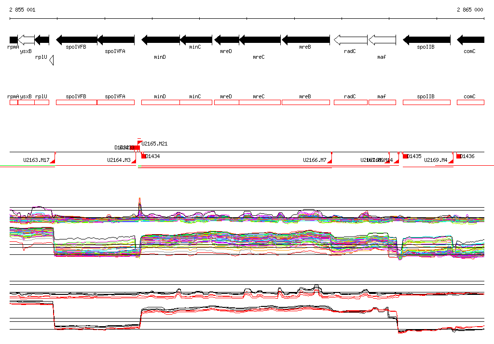Select the red D1436 square marker

coord(459,156)
